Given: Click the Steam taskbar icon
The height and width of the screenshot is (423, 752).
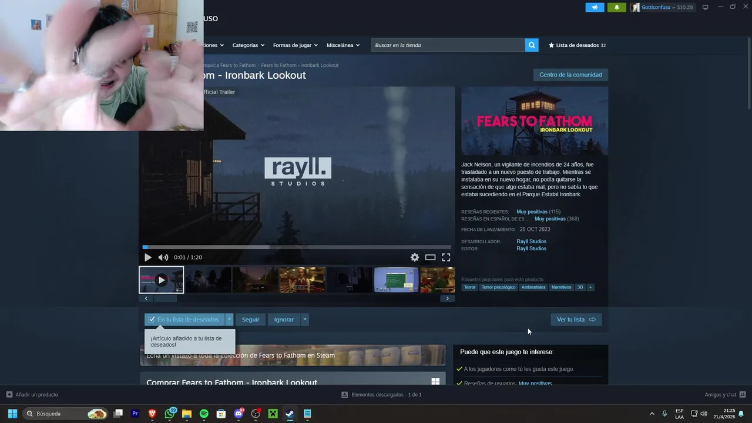Looking at the screenshot, I should tap(290, 414).
